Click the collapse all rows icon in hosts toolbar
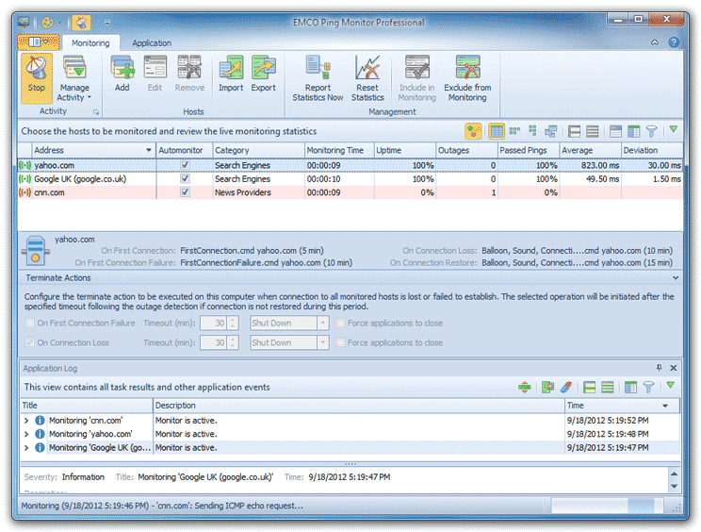The height and width of the screenshot is (532, 701). pos(574,131)
